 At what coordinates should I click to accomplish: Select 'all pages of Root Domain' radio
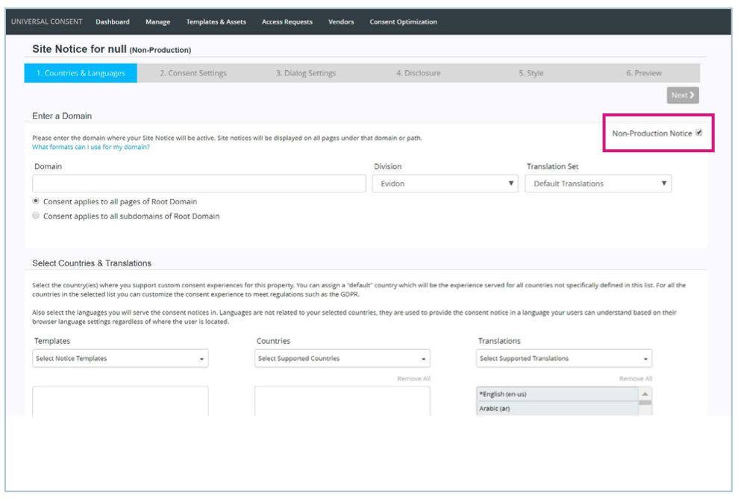coord(36,201)
